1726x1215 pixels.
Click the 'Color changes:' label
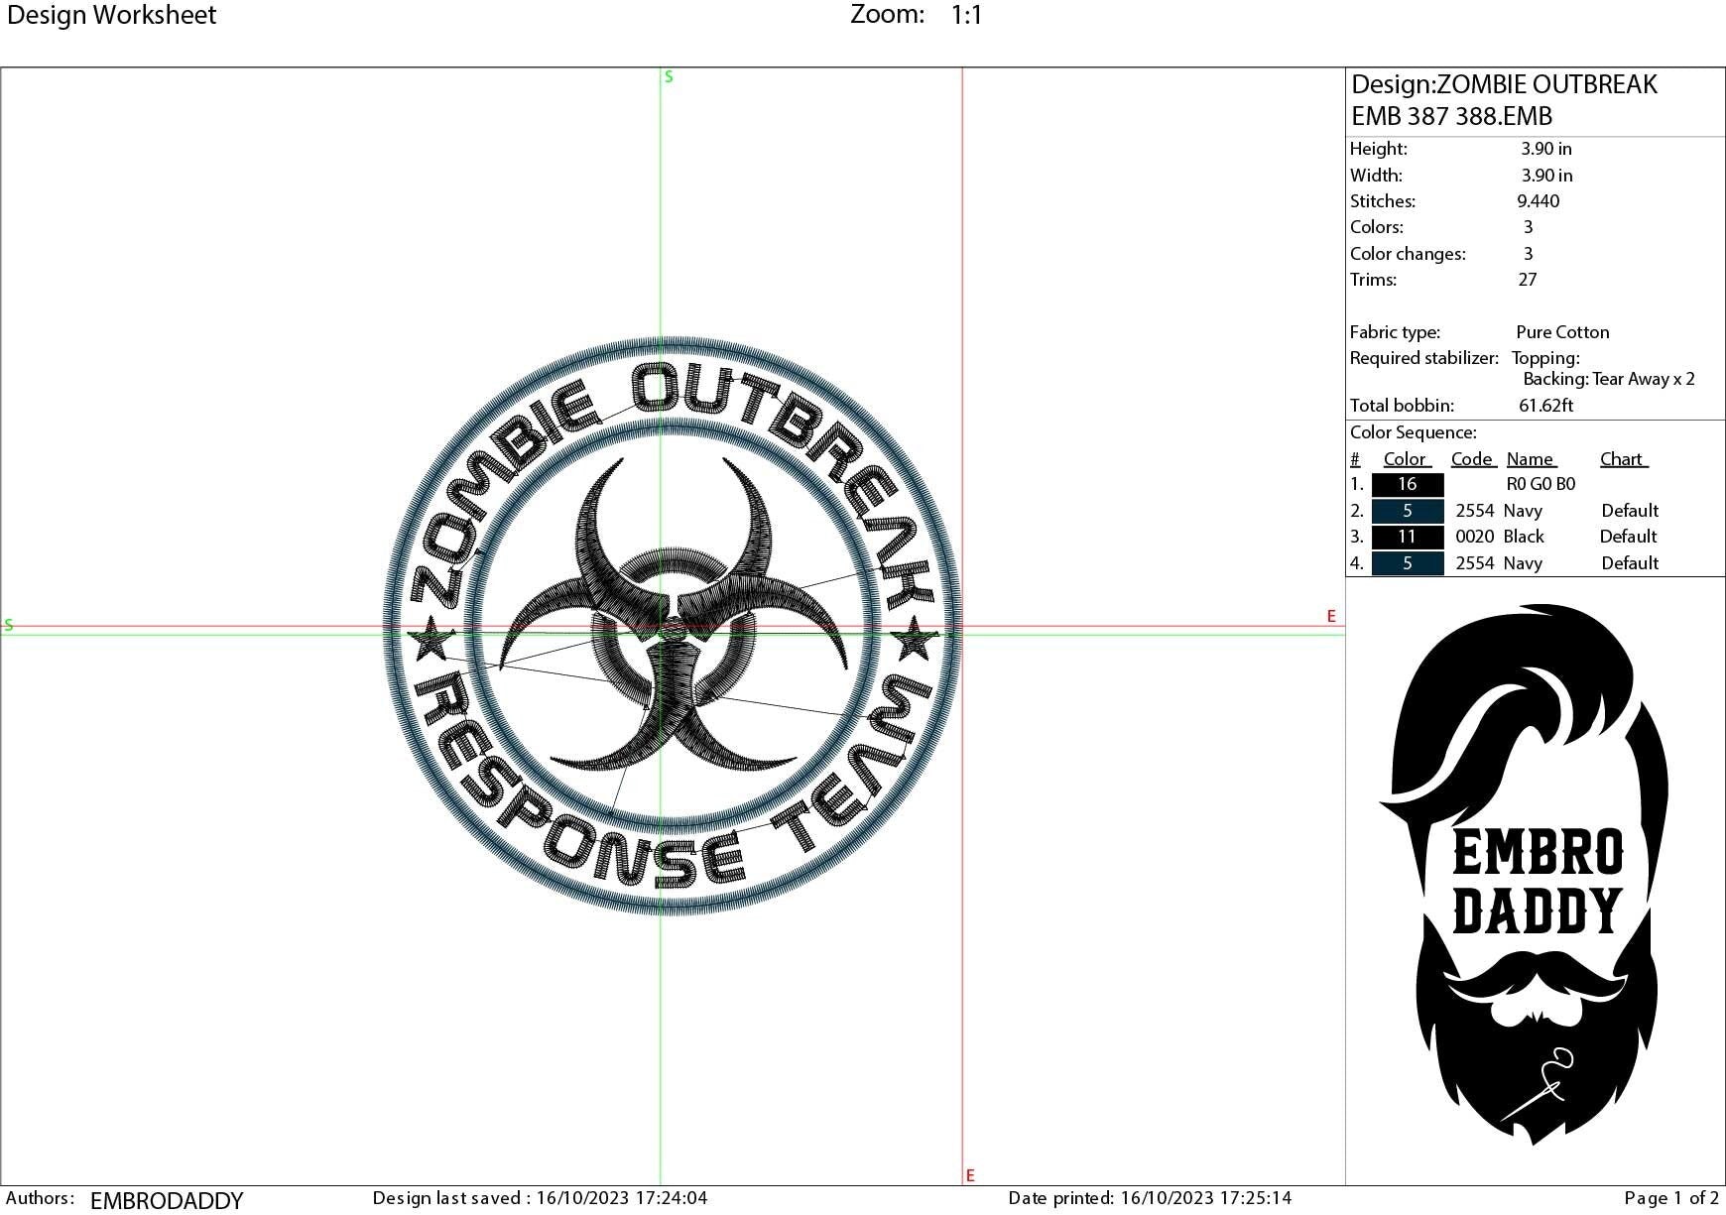point(1408,254)
